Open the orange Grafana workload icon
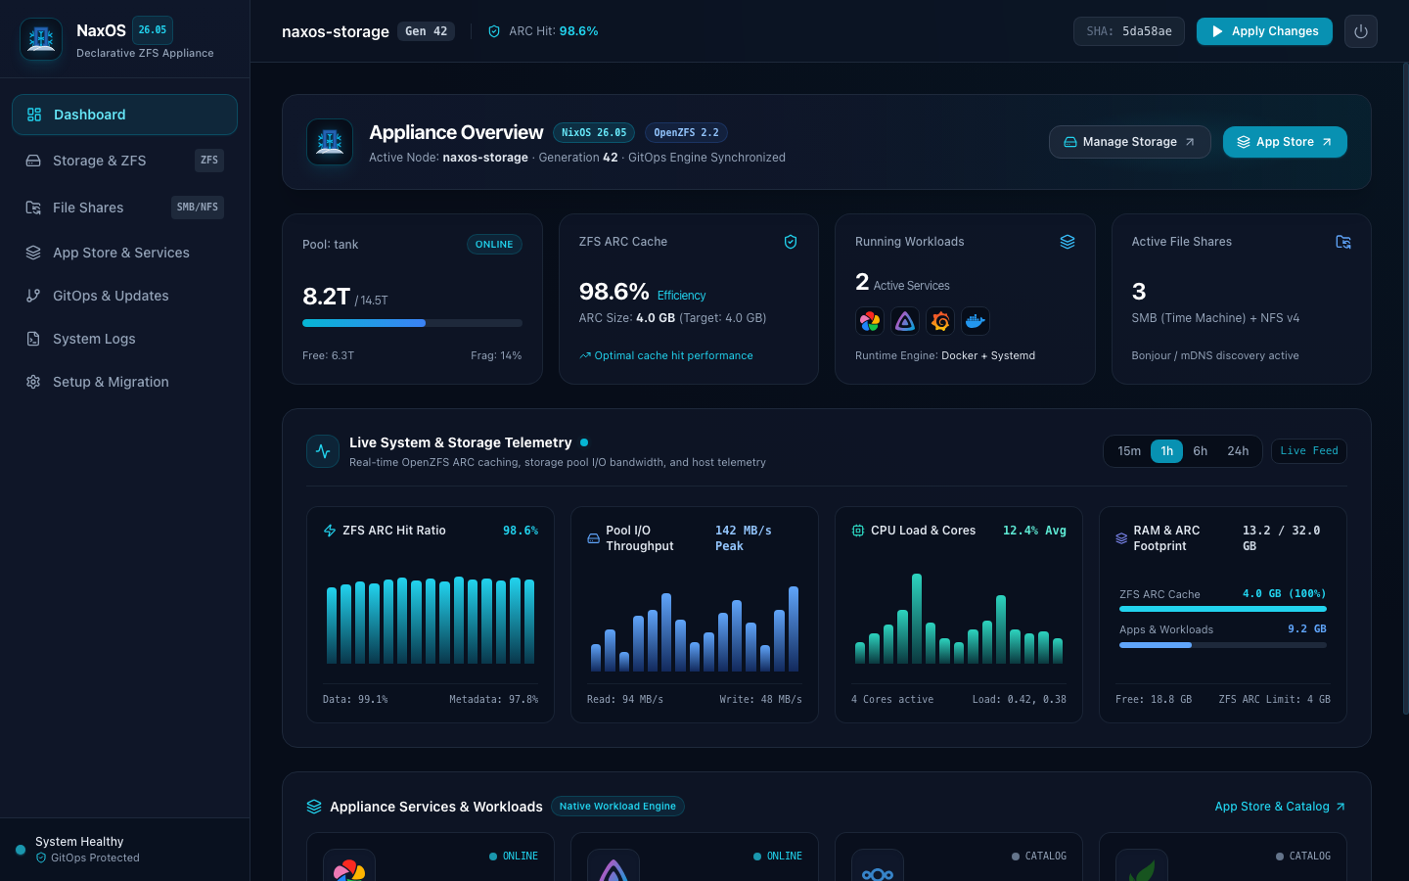Viewport: 1409px width, 881px height. 940,321
